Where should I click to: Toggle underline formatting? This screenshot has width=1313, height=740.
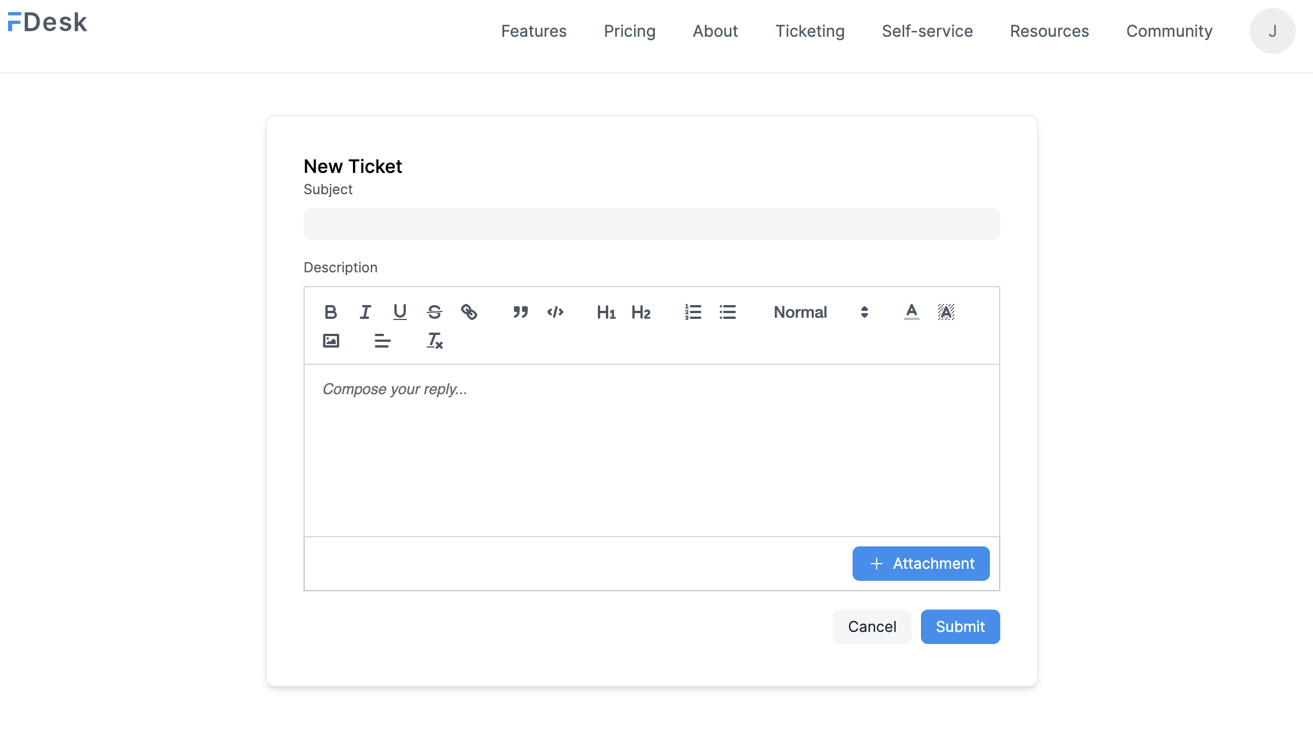coord(400,312)
